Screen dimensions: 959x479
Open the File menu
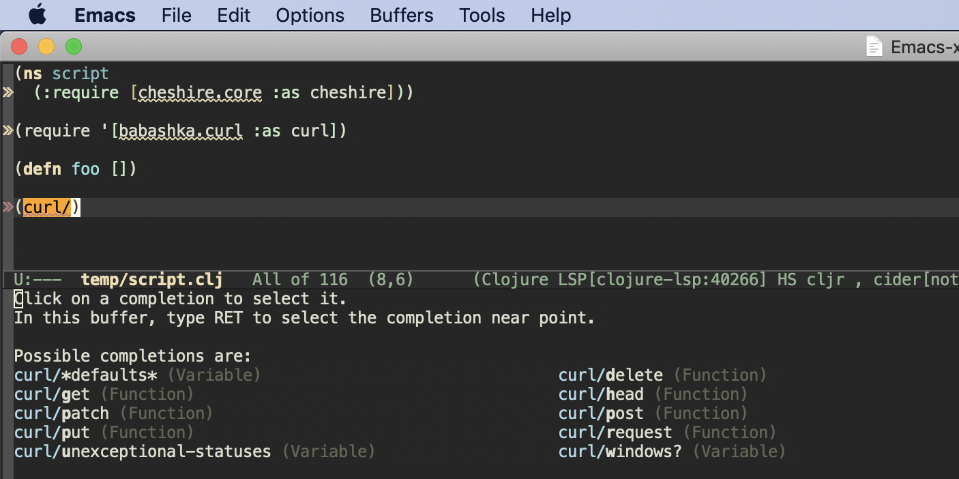(176, 15)
